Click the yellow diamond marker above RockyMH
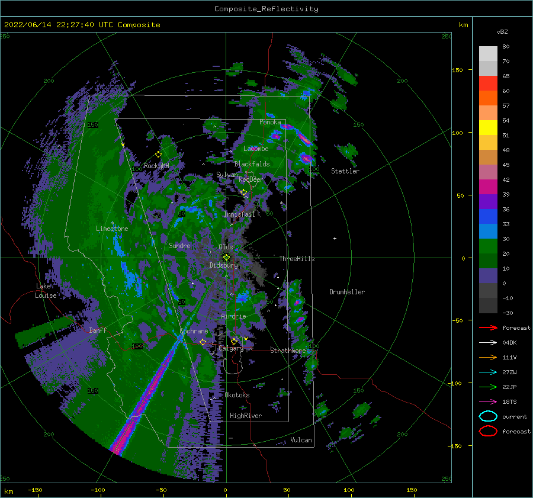Screen dimensions: 533x498 pos(158,155)
